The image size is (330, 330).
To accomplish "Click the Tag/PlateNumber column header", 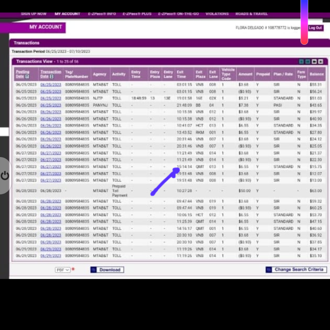I will click(76, 74).
